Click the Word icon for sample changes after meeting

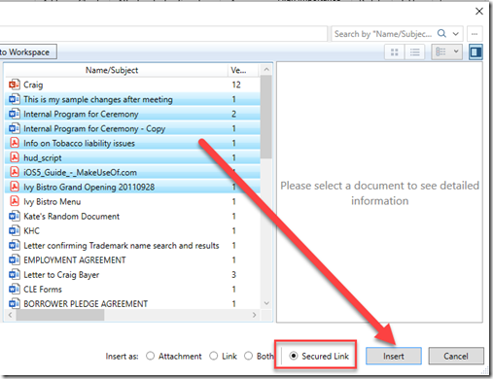[14, 99]
